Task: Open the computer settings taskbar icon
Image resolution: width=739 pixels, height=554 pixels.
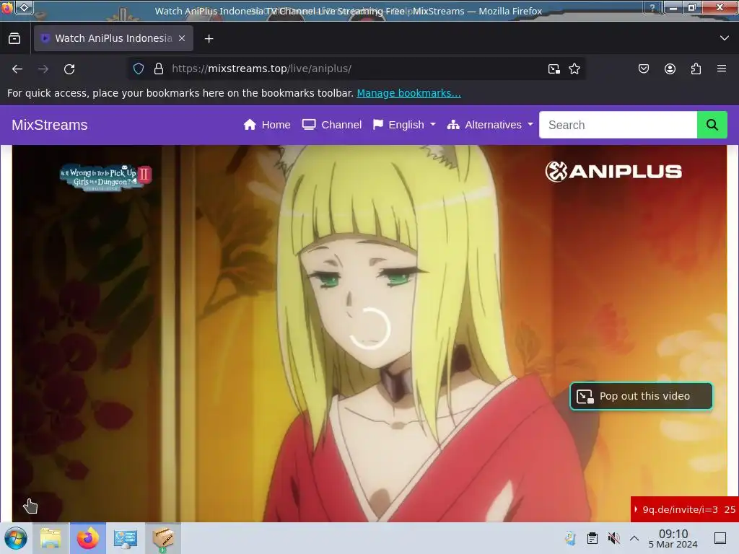Action: 126,538
